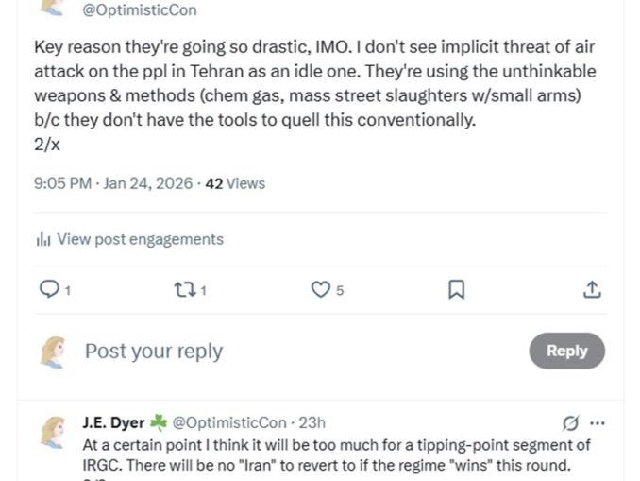Click the Grok icon on J.E. Dyer's reply
This screenshot has width=640, height=481.
click(x=570, y=422)
